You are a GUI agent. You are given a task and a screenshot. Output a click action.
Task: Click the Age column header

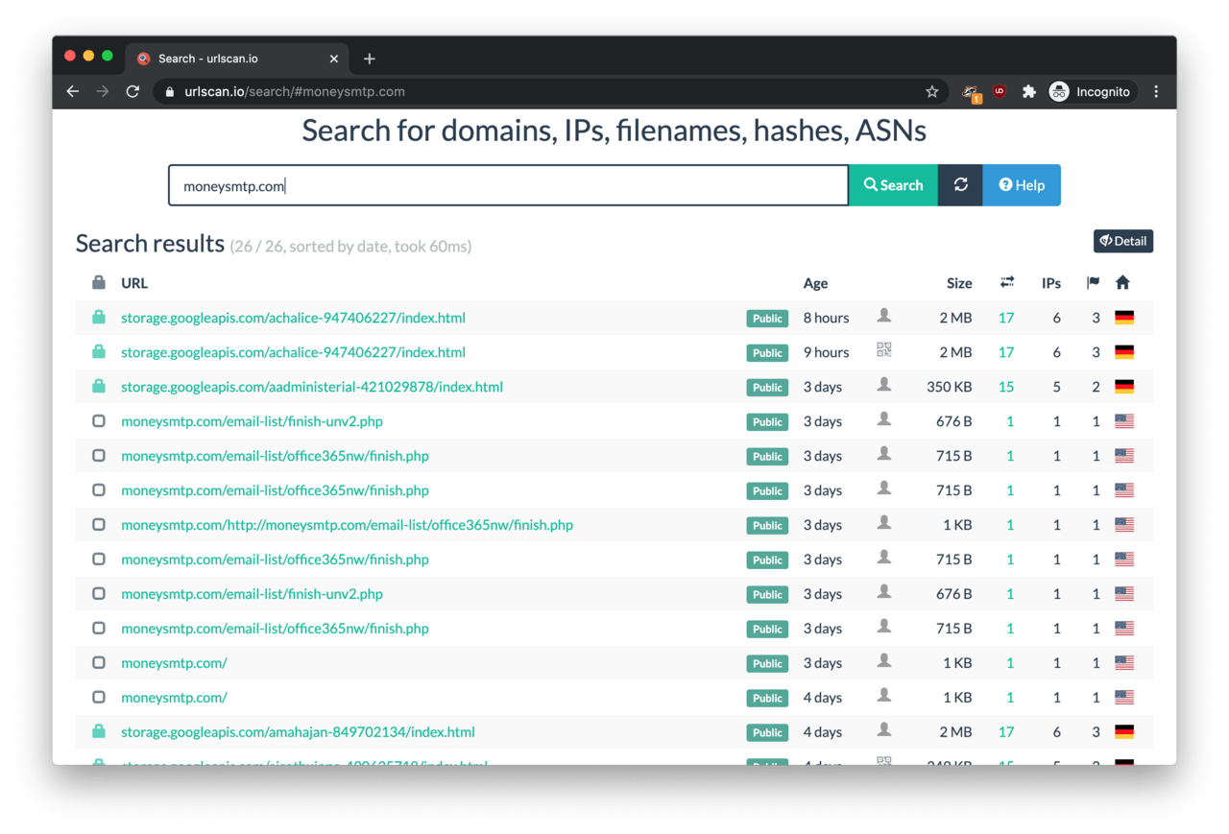pos(815,283)
